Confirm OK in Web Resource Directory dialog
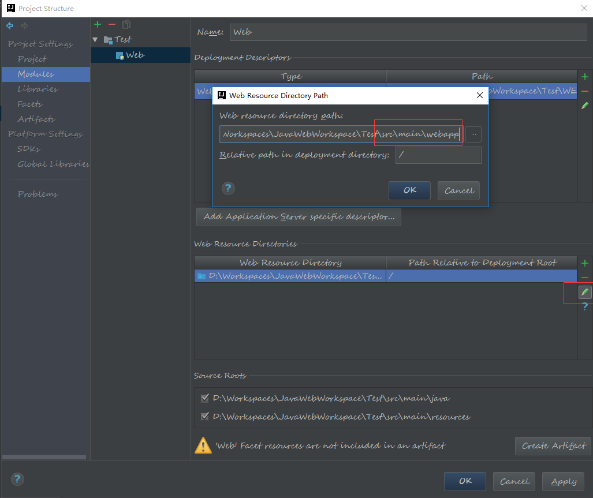 [x=409, y=190]
